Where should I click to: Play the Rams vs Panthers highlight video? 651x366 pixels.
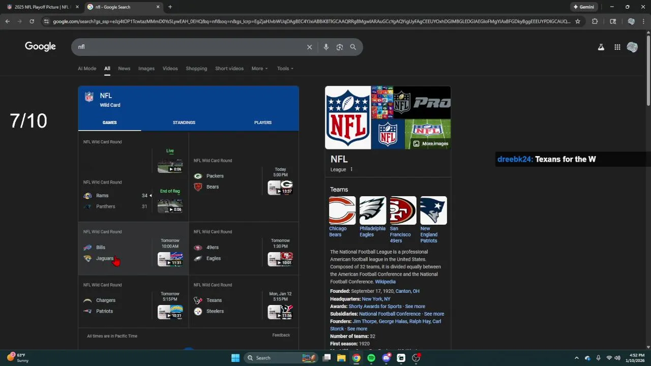coord(170,205)
